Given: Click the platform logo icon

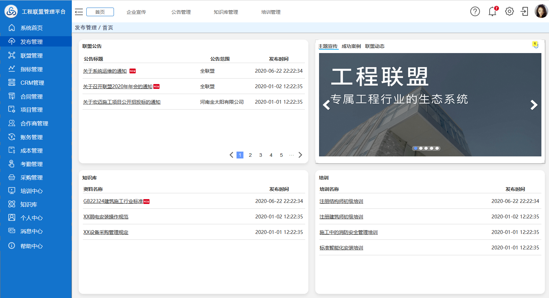Looking at the screenshot, I should (11, 12).
